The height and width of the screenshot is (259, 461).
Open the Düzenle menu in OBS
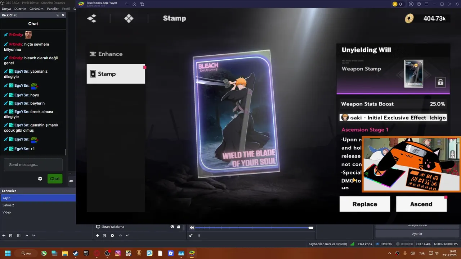click(x=20, y=9)
